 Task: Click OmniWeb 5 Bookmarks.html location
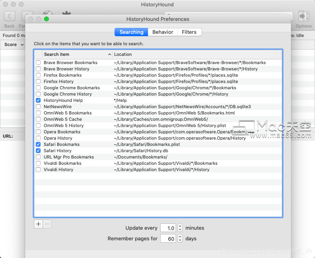click(x=174, y=113)
